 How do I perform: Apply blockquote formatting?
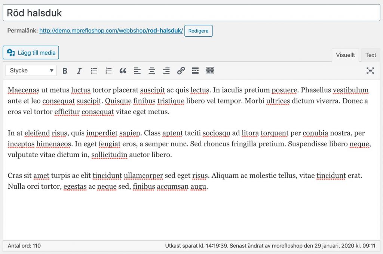click(x=123, y=71)
